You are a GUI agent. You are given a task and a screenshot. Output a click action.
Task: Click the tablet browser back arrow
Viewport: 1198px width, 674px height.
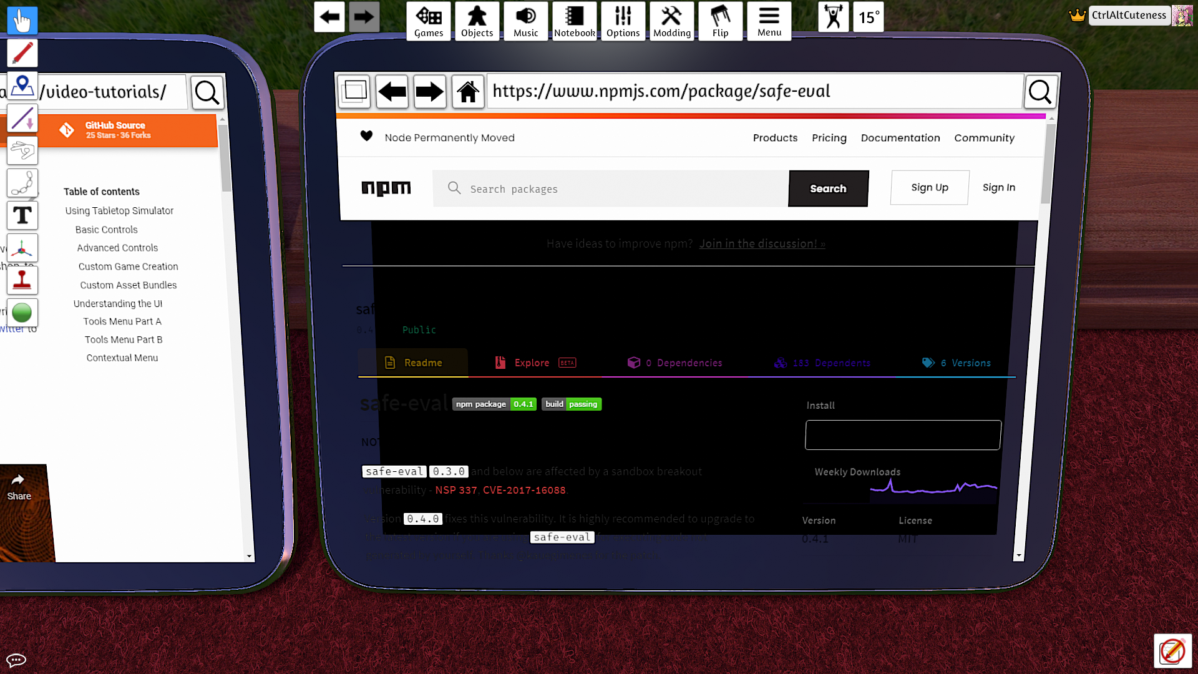pyautogui.click(x=392, y=92)
